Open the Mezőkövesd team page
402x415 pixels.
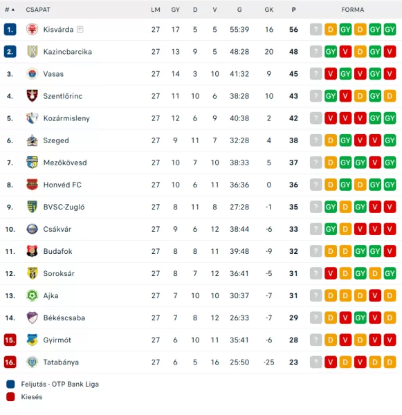pyautogui.click(x=65, y=163)
